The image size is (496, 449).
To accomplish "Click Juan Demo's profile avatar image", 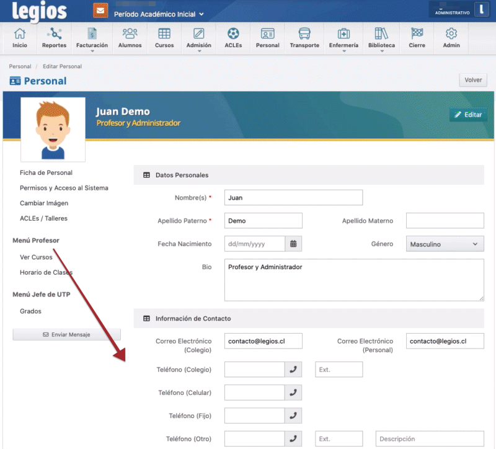I will click(53, 129).
